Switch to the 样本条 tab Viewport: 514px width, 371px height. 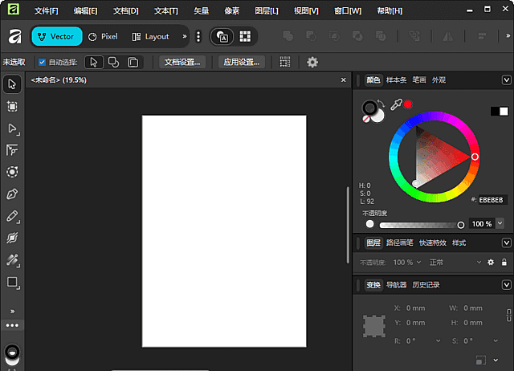click(x=396, y=80)
